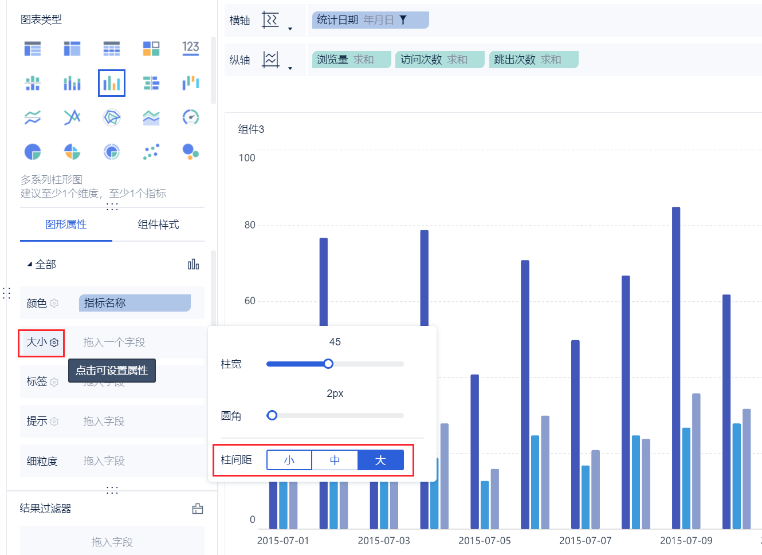The height and width of the screenshot is (555, 762).
Task: Click the 圆角 slider handle
Action: point(272,415)
